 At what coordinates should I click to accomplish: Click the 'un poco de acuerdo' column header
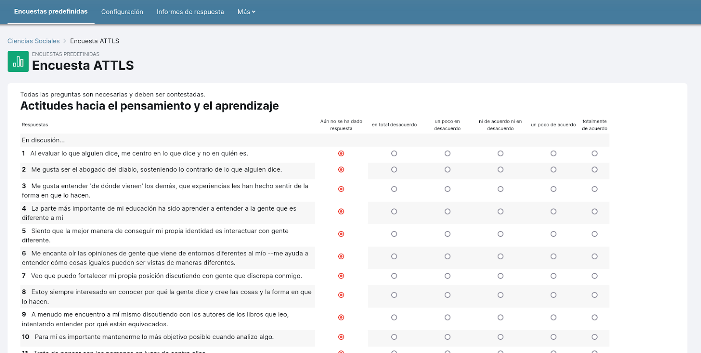pyautogui.click(x=553, y=125)
